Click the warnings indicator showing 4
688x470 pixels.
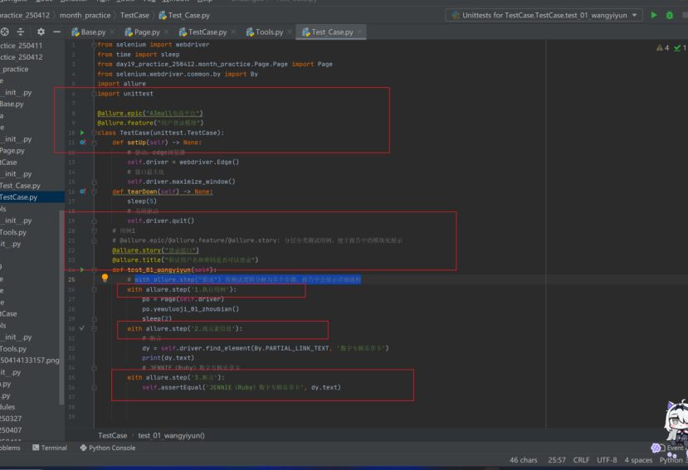[662, 48]
